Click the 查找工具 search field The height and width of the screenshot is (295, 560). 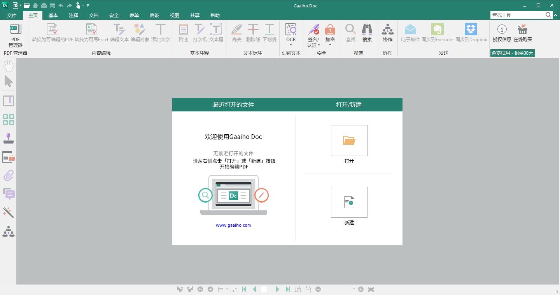coord(517,15)
